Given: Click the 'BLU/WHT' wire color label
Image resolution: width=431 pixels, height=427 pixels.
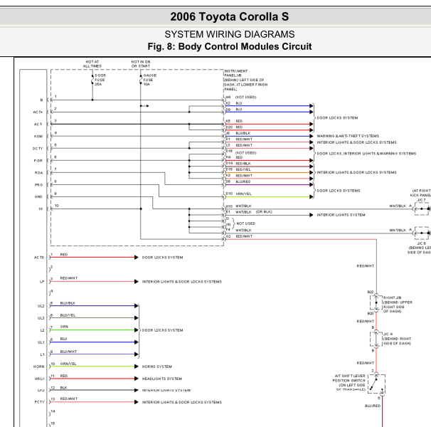Looking at the screenshot, I should click(68, 352).
